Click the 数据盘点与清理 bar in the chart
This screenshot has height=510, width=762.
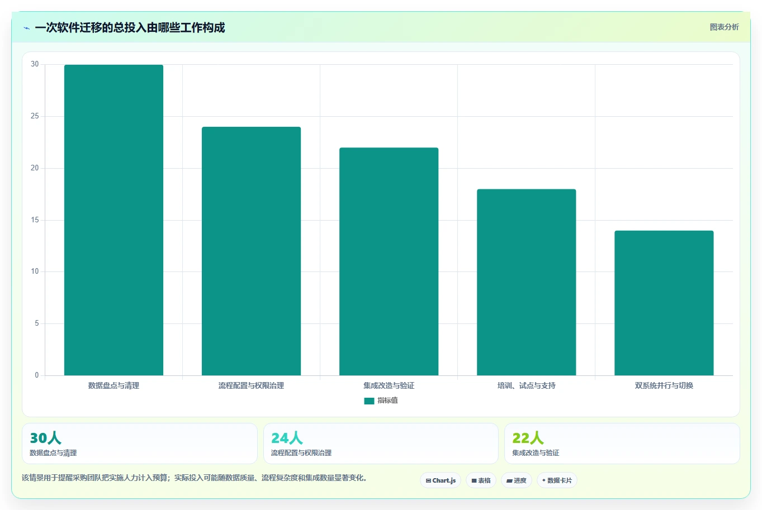pos(113,220)
